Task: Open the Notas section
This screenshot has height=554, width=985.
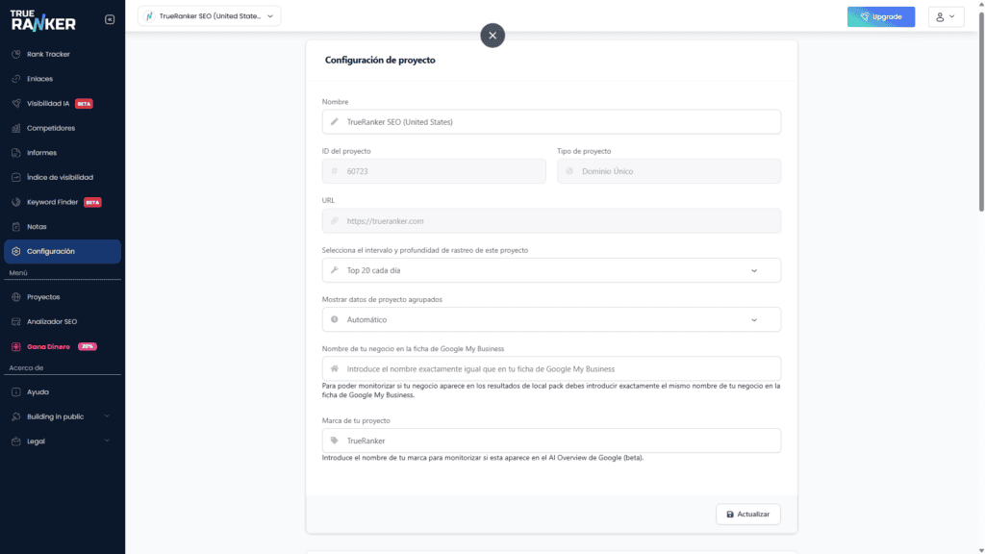Action: point(36,226)
